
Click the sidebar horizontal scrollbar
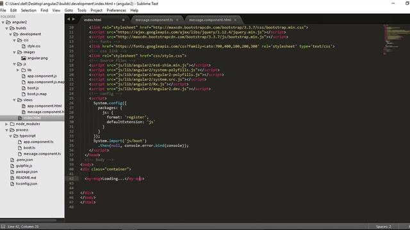click(x=28, y=220)
